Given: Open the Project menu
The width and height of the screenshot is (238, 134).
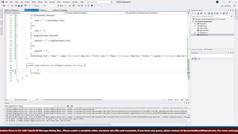Looking at the screenshot, I should coord(27,2).
